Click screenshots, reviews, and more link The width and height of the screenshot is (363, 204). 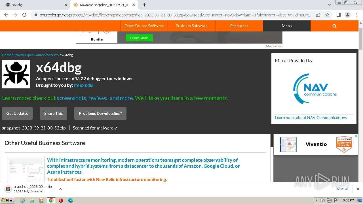point(95,98)
